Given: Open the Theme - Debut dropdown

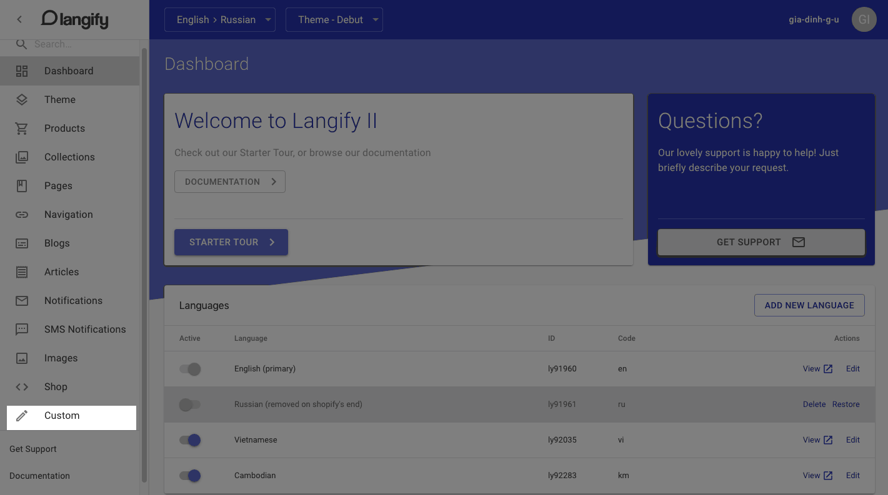Looking at the screenshot, I should click(334, 20).
